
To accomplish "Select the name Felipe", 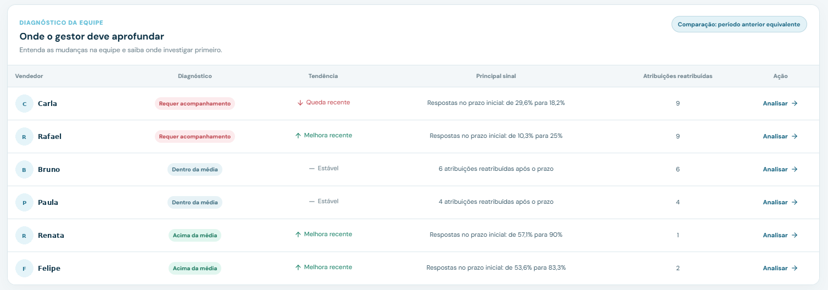I will [49, 269].
